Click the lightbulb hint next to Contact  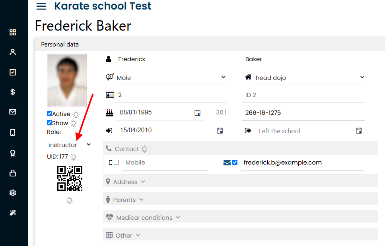[x=145, y=149]
